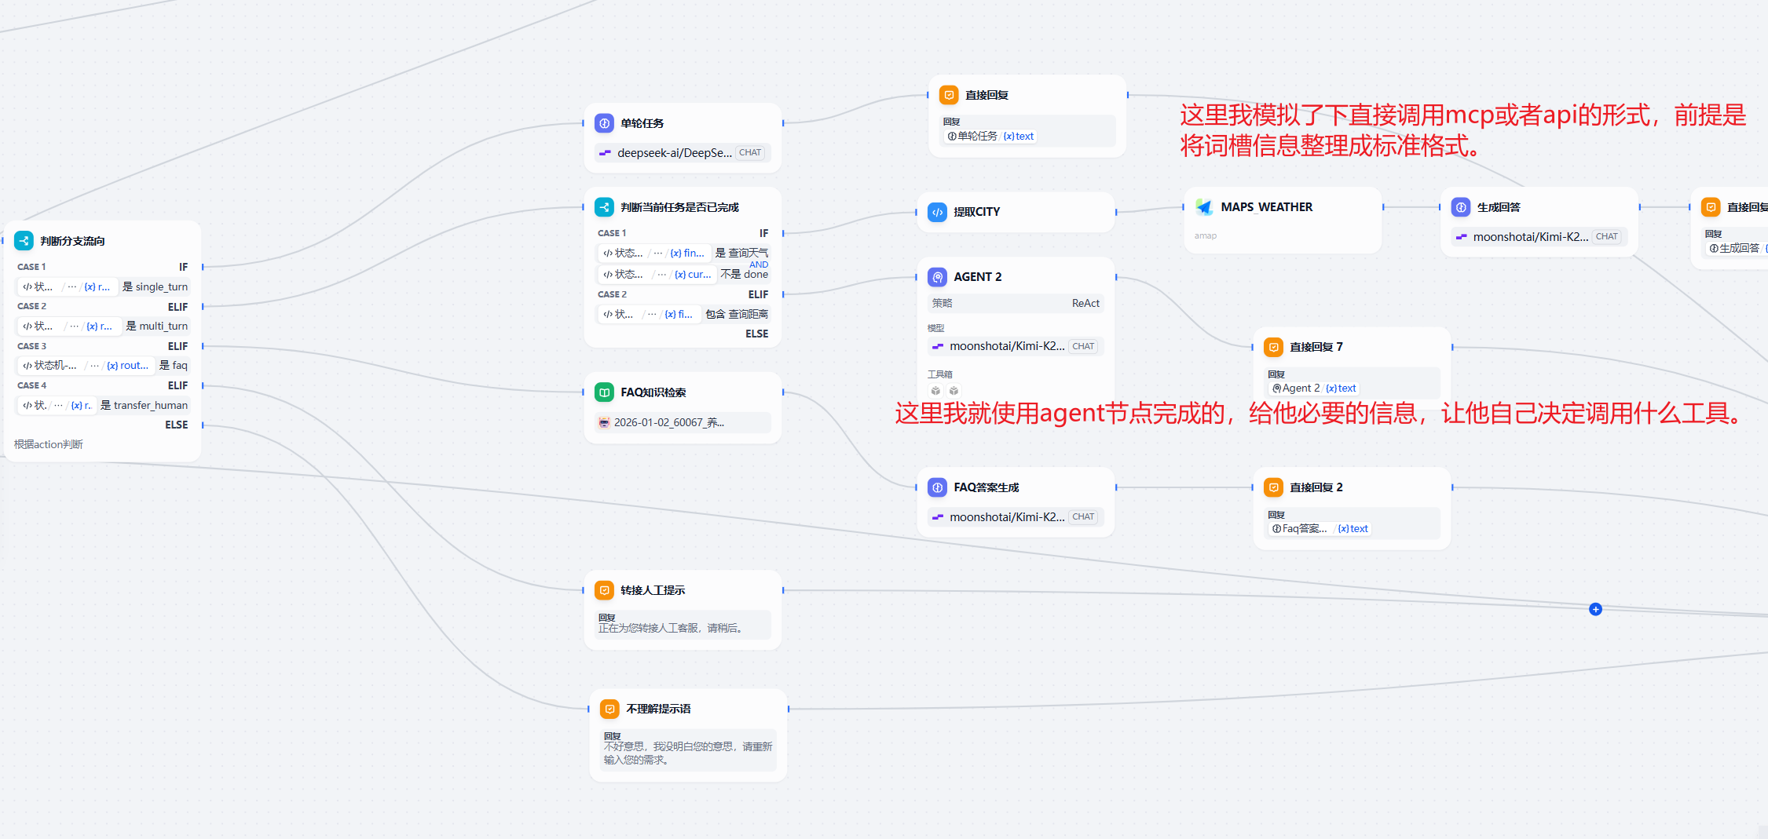The height and width of the screenshot is (839, 1768).
Task: Click the 转接人工提示 reply node icon
Action: click(604, 590)
